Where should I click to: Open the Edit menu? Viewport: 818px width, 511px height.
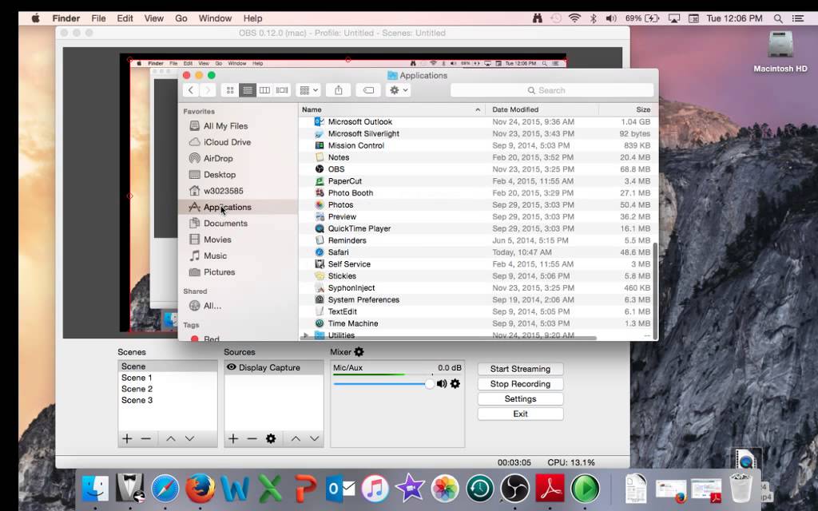coord(125,18)
